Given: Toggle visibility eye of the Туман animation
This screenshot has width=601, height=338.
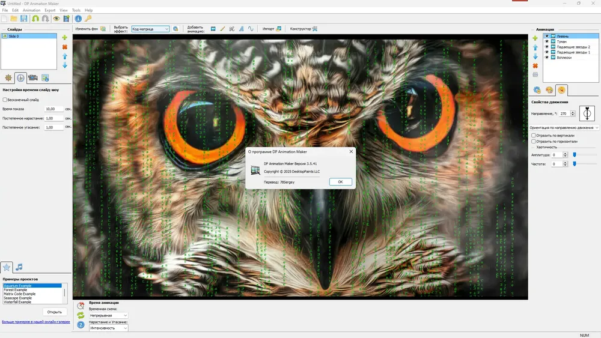Looking at the screenshot, I should click(x=546, y=41).
